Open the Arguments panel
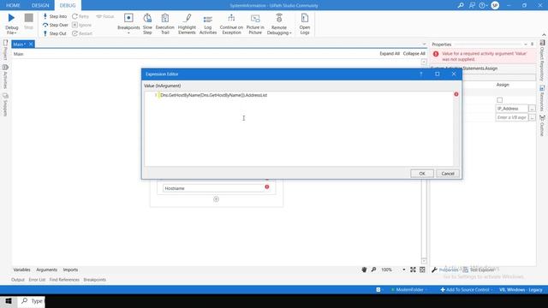This screenshot has width=548, height=308. (x=46, y=269)
